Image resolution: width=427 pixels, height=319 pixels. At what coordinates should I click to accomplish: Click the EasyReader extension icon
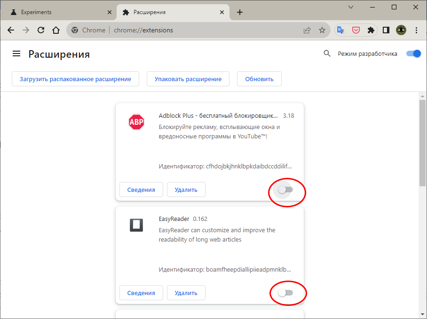[136, 225]
